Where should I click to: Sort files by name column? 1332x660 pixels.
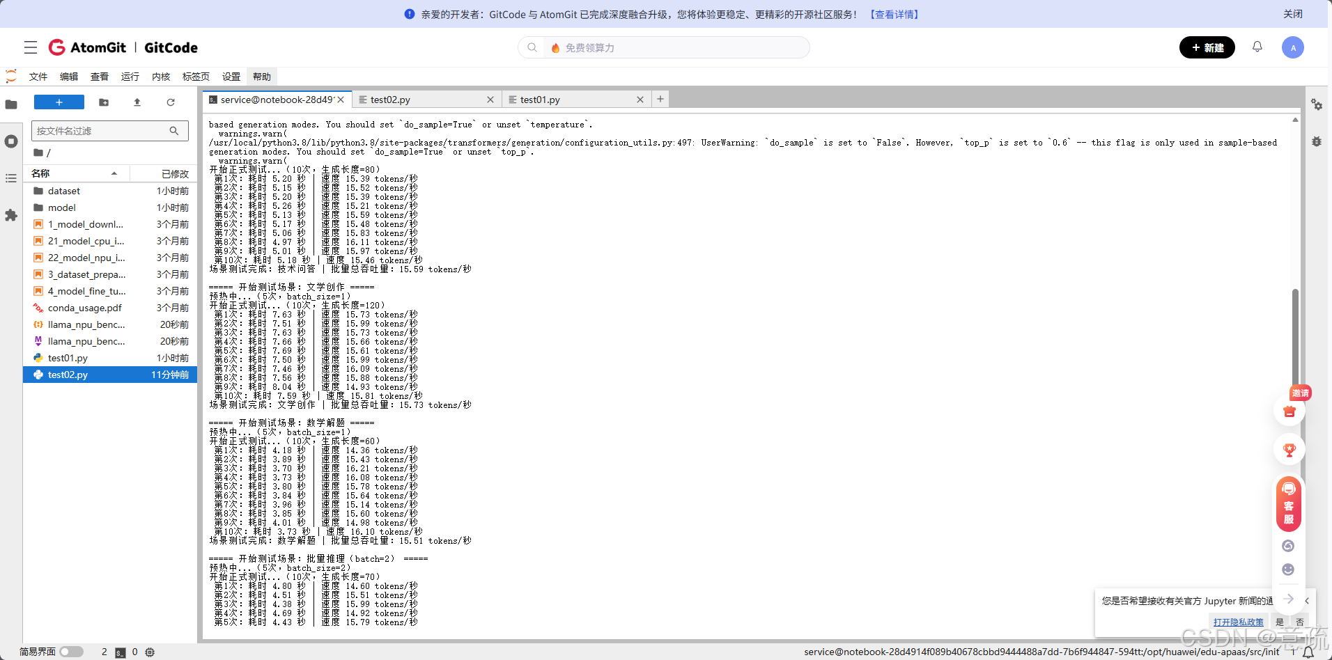tap(76, 173)
